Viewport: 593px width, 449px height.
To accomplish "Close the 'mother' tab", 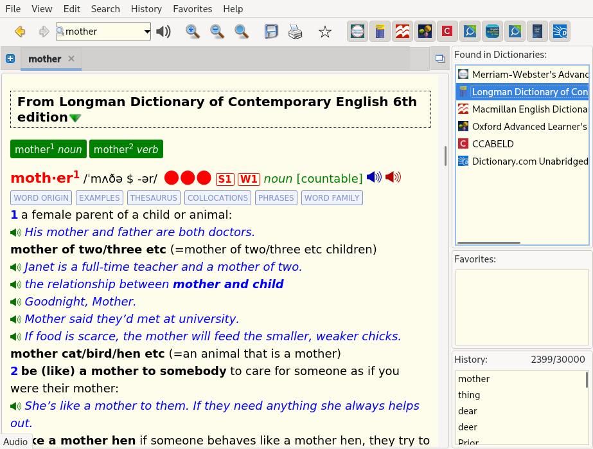I will point(71,59).
